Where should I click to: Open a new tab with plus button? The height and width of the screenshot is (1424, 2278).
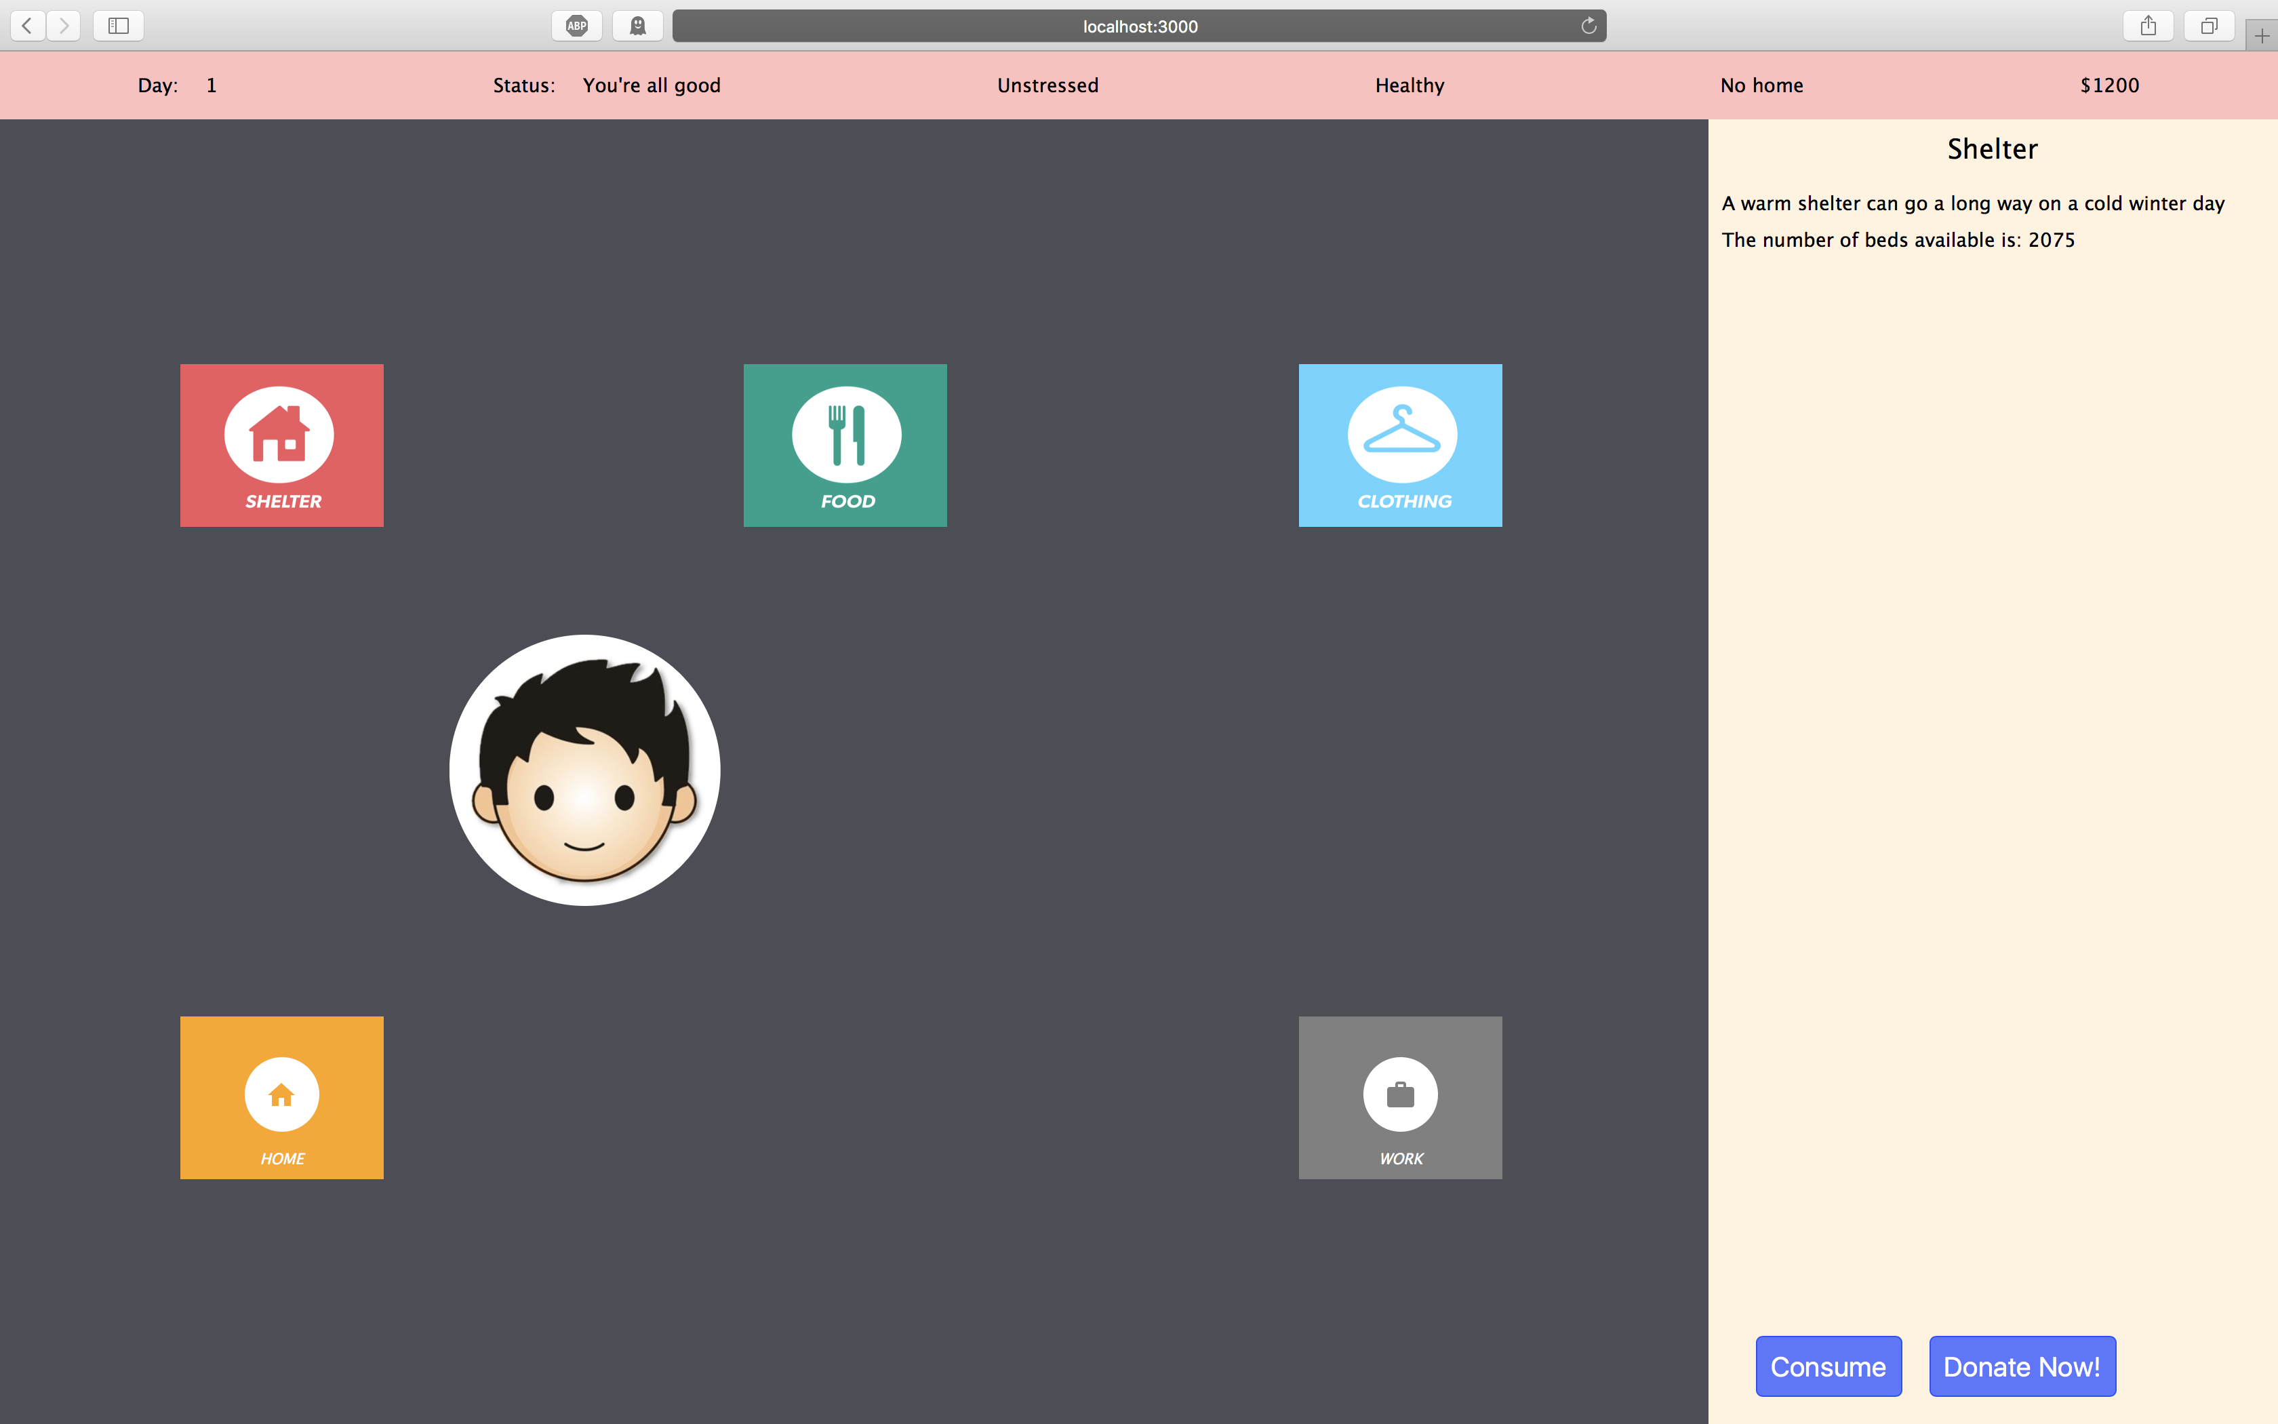2261,36
